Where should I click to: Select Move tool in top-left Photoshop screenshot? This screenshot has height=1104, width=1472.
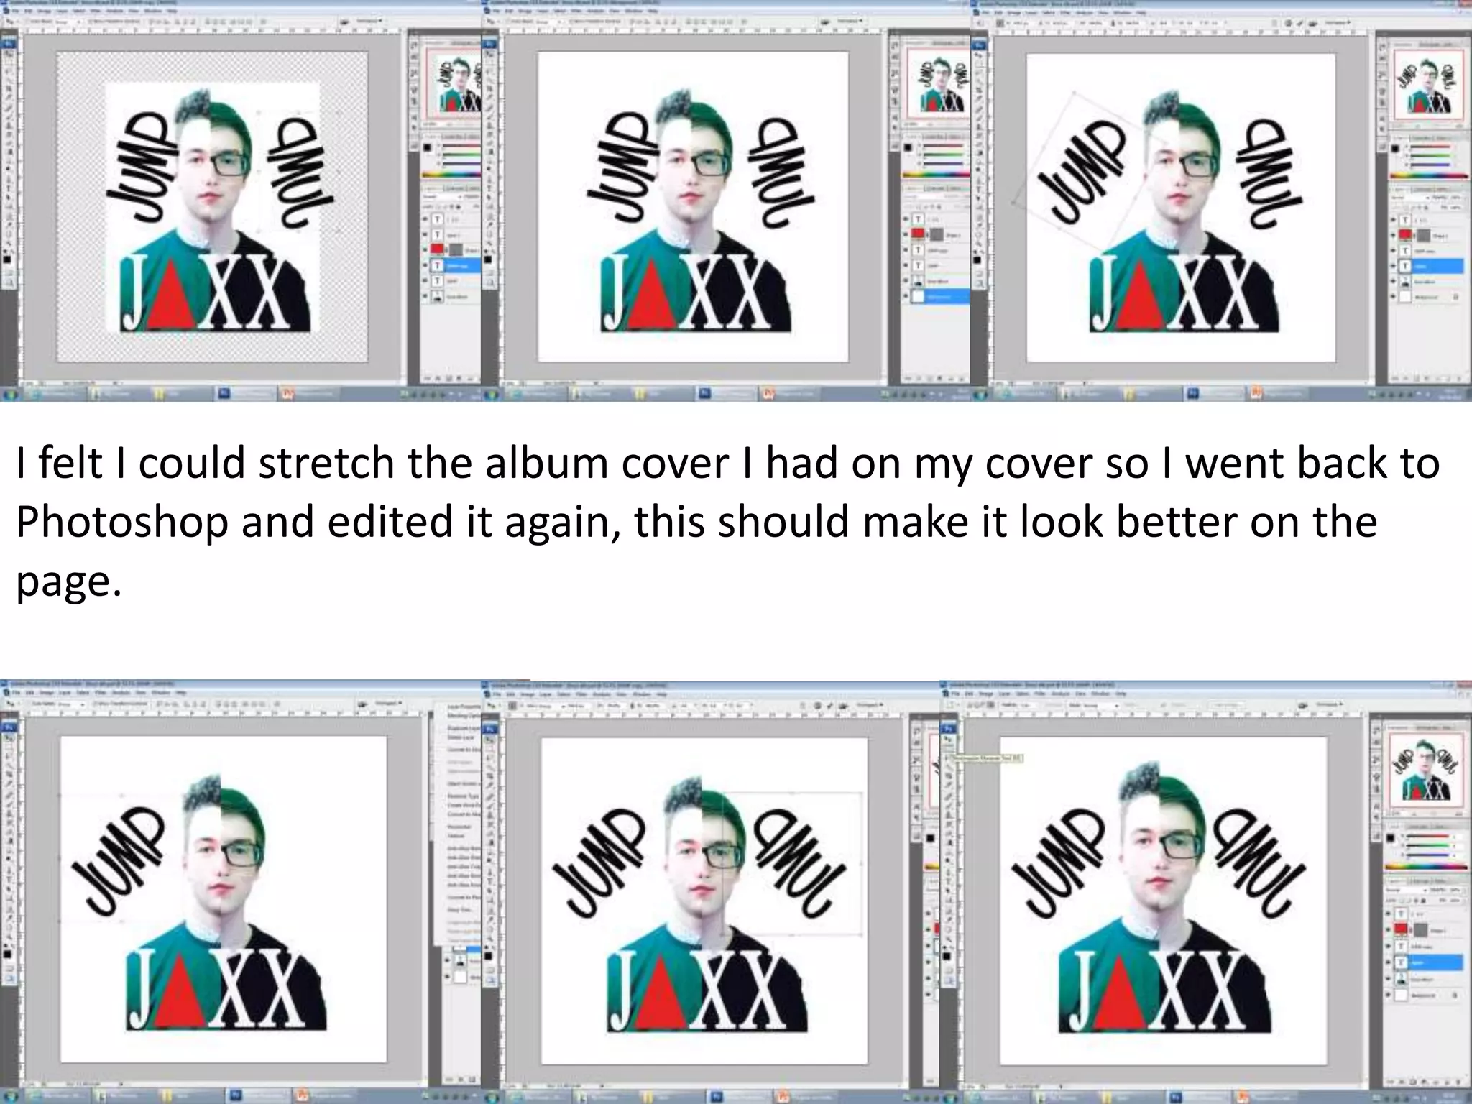tap(9, 52)
